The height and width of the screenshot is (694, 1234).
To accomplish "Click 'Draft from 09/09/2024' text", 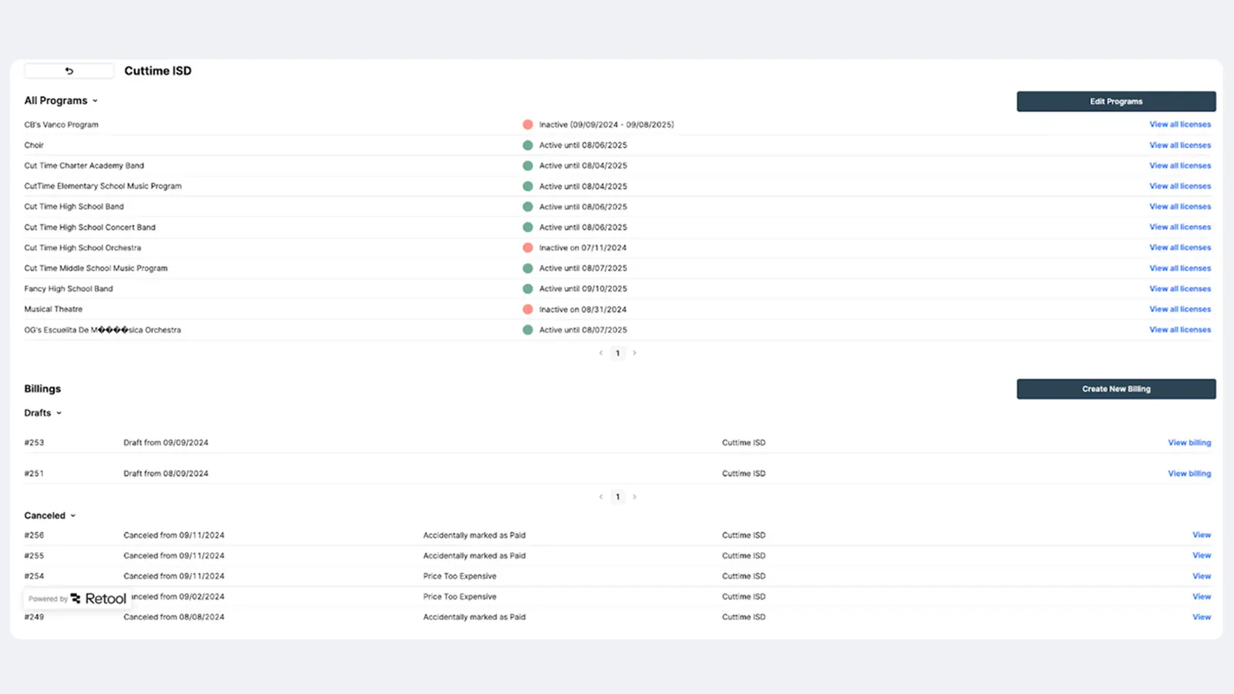I will 166,443.
